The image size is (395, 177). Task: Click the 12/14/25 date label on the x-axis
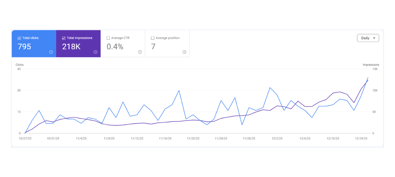coord(362,139)
